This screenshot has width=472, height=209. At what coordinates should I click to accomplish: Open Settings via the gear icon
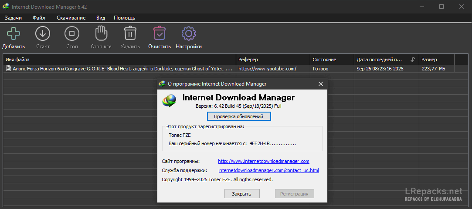[188, 33]
